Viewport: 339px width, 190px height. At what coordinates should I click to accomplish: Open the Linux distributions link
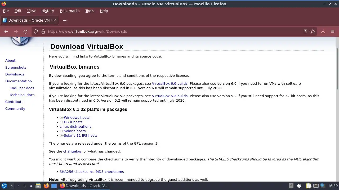click(75, 126)
